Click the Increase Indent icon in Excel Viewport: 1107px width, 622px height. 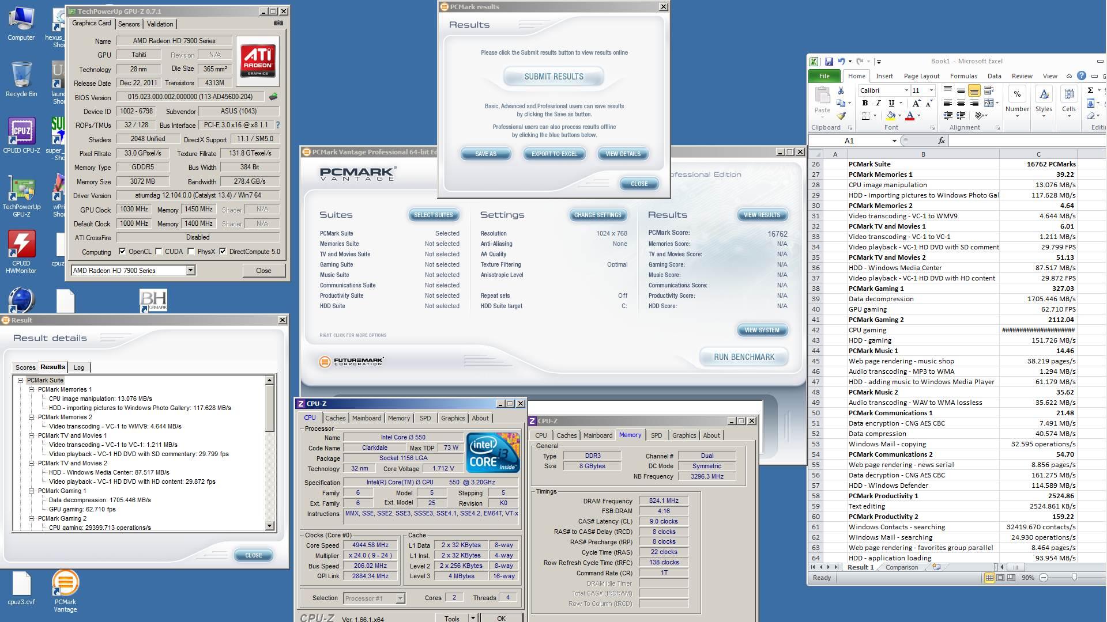point(961,116)
